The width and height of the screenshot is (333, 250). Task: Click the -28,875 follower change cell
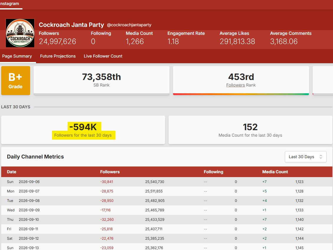pos(107,191)
